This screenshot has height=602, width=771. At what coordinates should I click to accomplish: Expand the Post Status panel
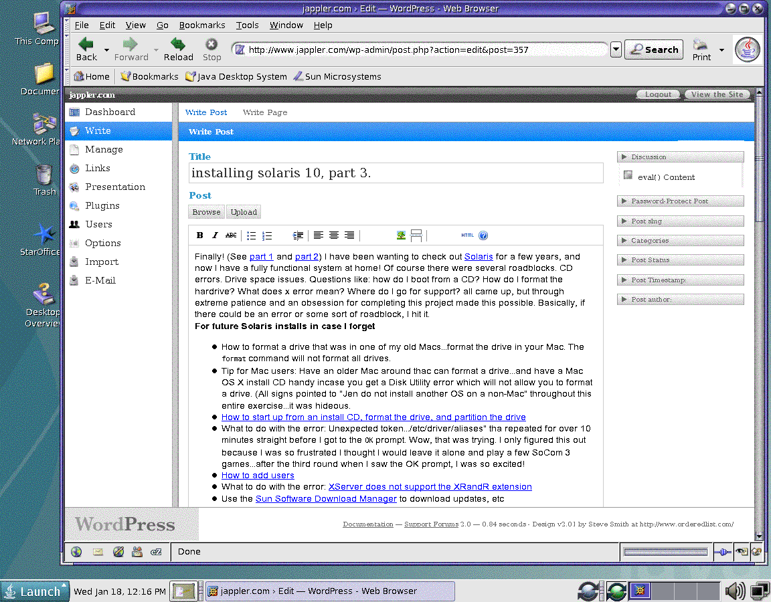(x=680, y=260)
